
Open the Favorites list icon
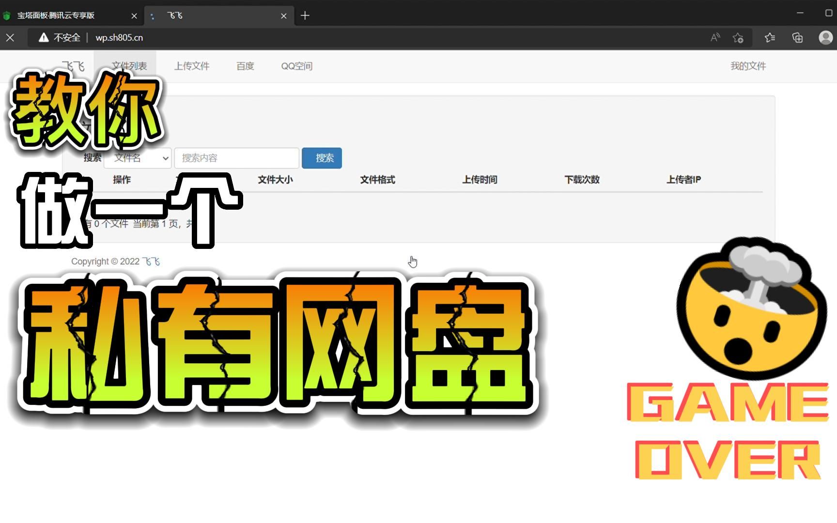click(770, 37)
